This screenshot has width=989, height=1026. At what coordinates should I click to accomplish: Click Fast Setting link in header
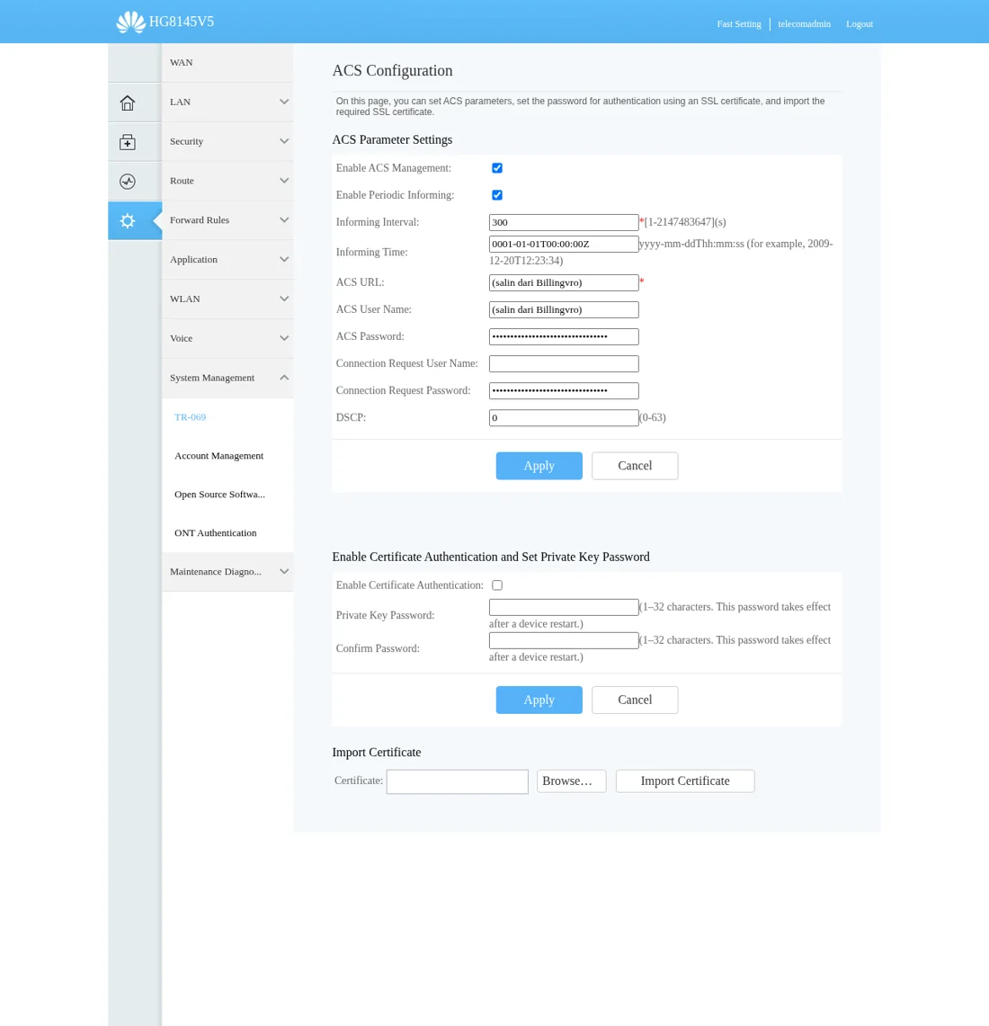pyautogui.click(x=738, y=24)
